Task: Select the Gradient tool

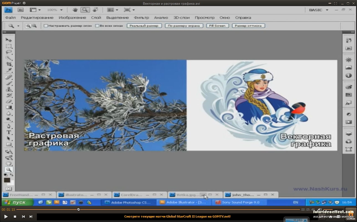Action: [x=9, y=107]
